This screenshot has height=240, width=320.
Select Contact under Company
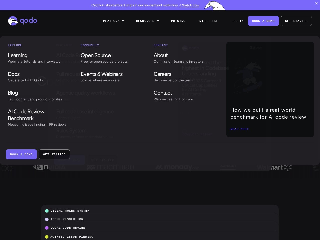click(163, 93)
